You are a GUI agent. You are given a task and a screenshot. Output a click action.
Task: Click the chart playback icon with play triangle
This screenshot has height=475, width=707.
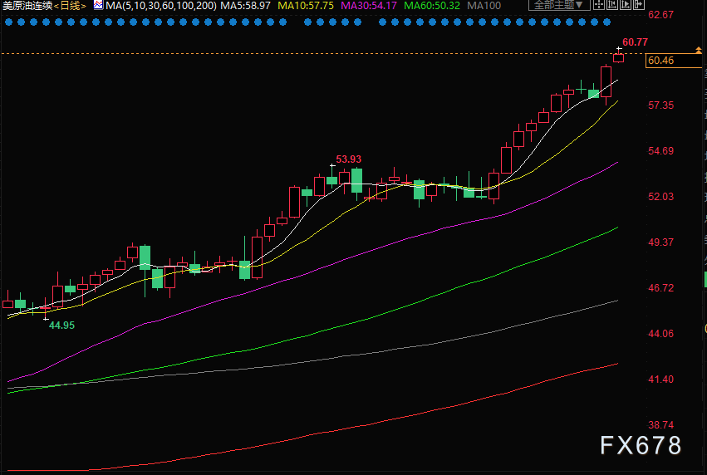click(626, 4)
